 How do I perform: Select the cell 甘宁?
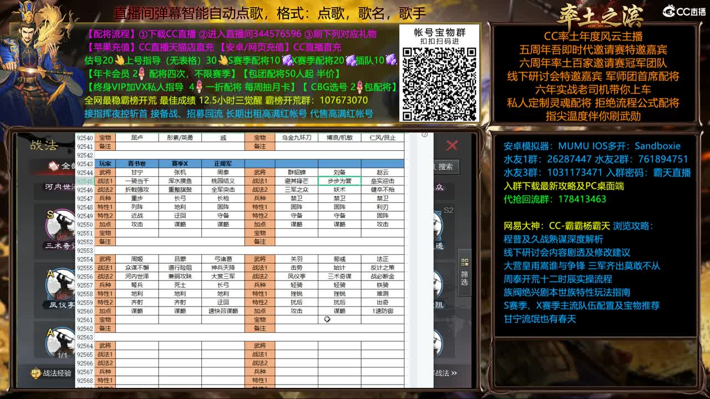tap(137, 172)
